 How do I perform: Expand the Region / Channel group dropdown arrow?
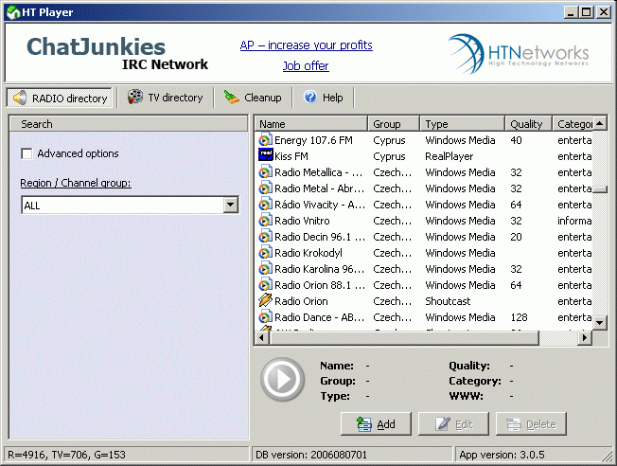[231, 205]
